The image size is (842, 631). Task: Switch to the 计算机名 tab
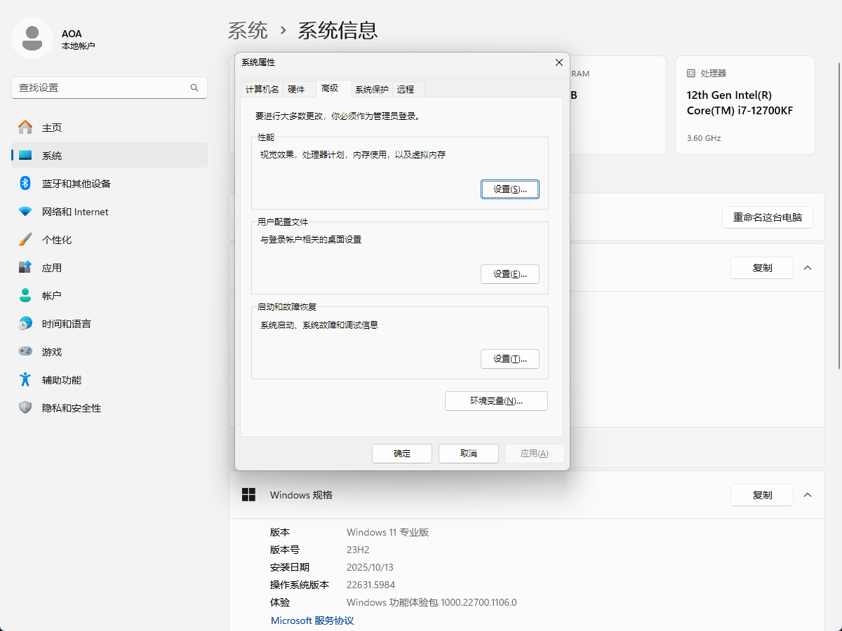(x=262, y=90)
